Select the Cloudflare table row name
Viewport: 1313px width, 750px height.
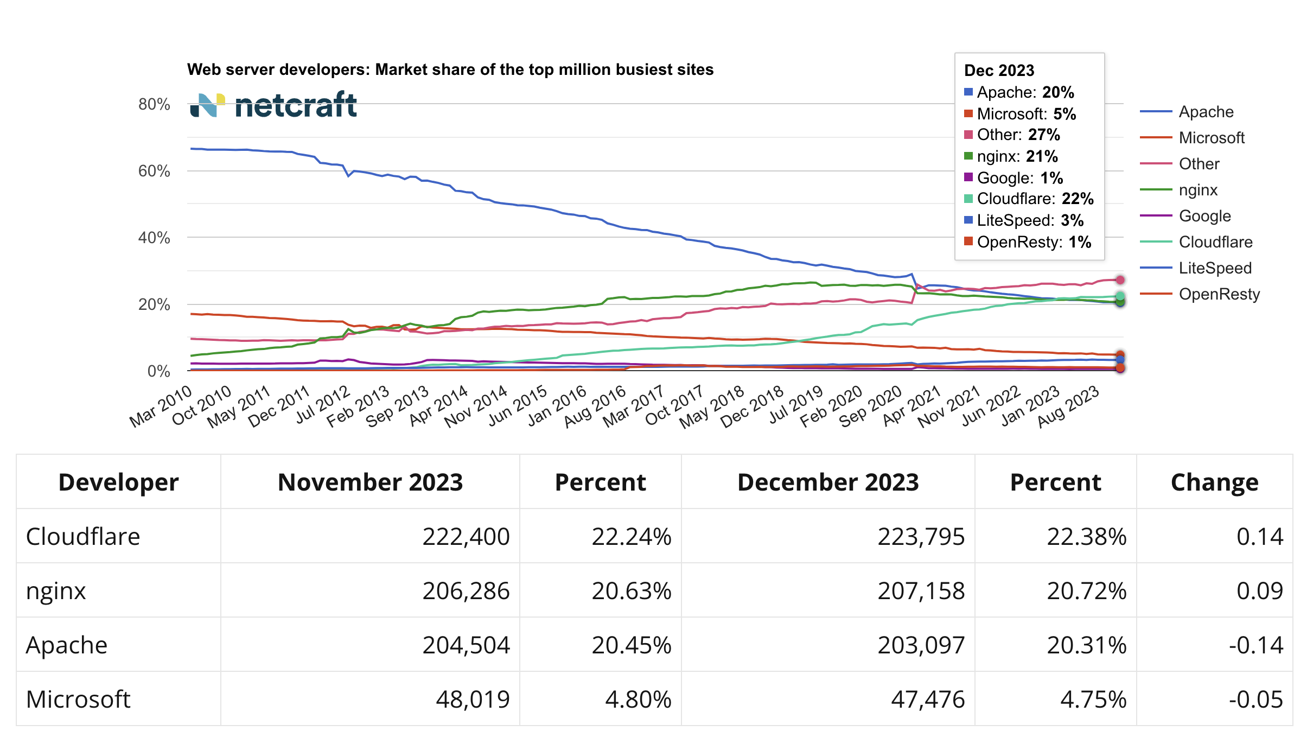pos(83,536)
